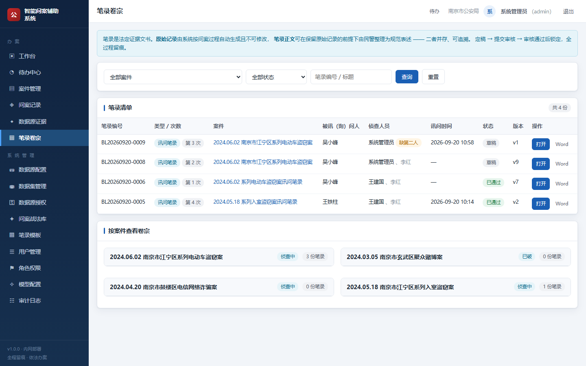586x366 pixels.
Task: Open record BL20260920-0005 with 打开
Action: (541, 204)
